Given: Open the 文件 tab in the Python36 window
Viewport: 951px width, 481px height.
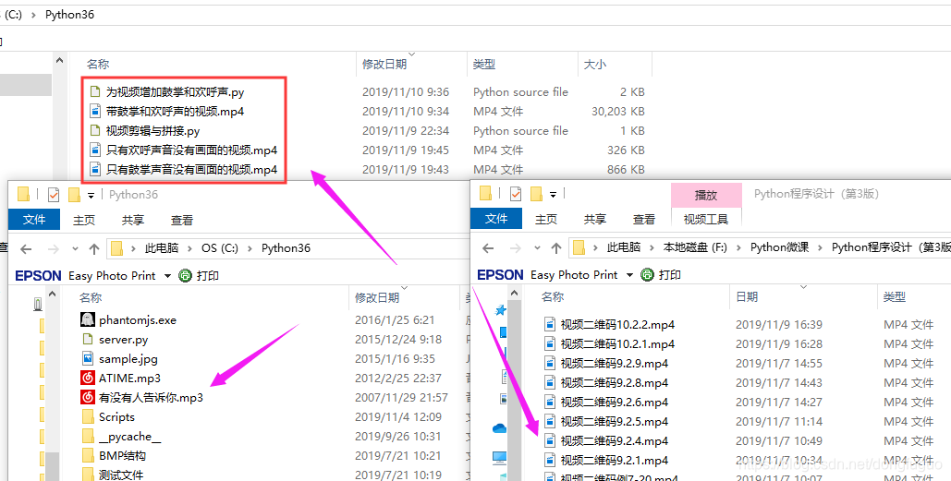Looking at the screenshot, I should [x=34, y=220].
